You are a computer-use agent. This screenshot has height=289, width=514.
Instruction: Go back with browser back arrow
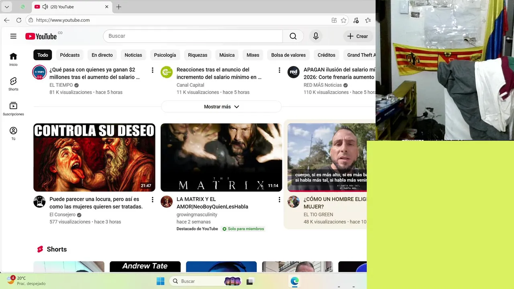(x=7, y=20)
